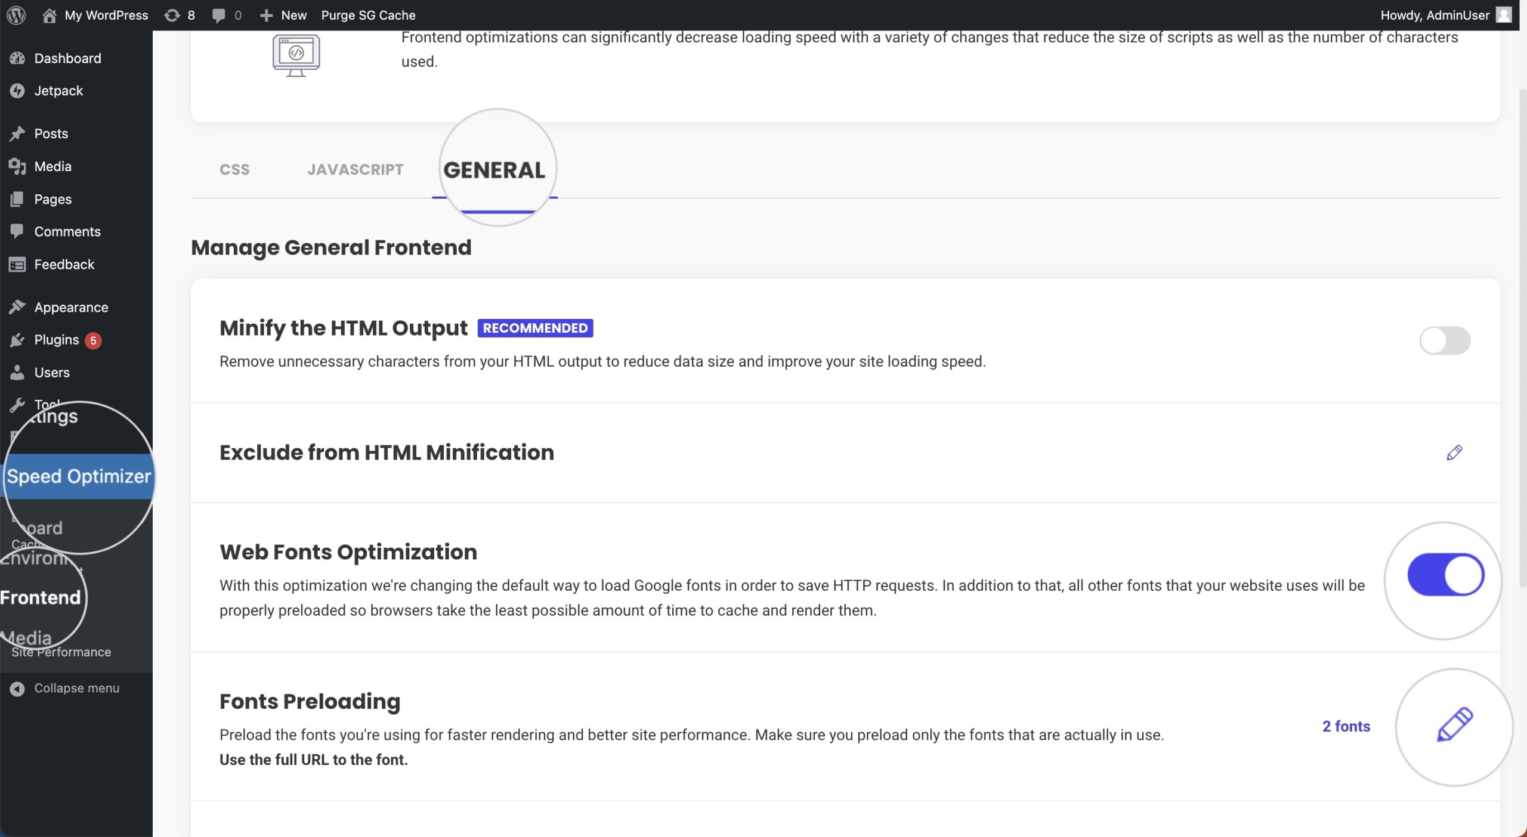Enable Minify the HTML Output toggle
1527x837 pixels.
tap(1445, 340)
